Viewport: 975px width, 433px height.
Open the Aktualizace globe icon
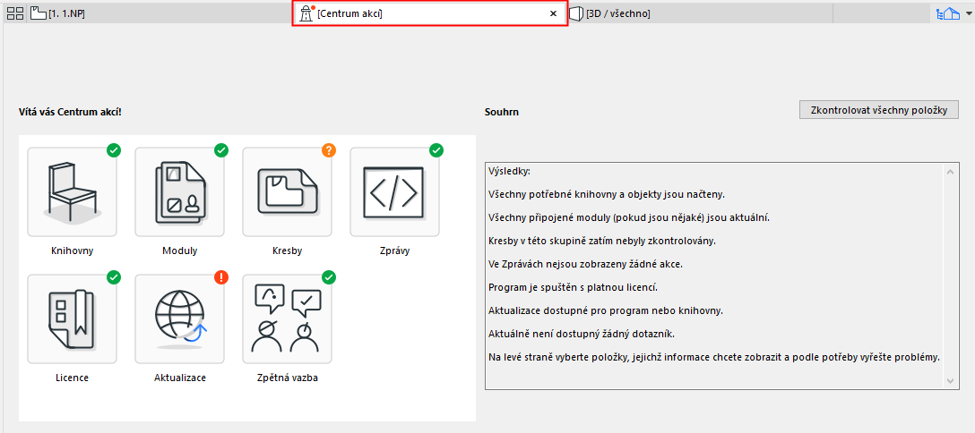[179, 318]
